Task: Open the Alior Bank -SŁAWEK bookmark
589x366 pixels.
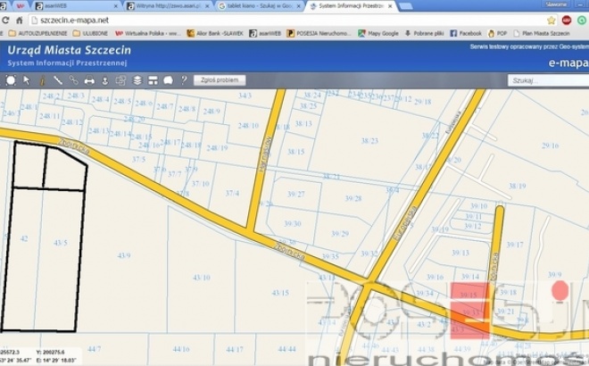Action: (x=215, y=33)
